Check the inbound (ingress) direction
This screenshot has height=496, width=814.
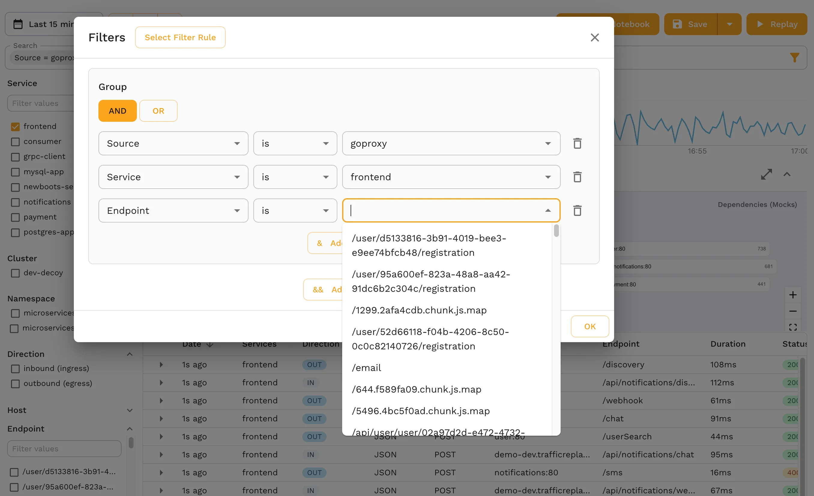15,369
